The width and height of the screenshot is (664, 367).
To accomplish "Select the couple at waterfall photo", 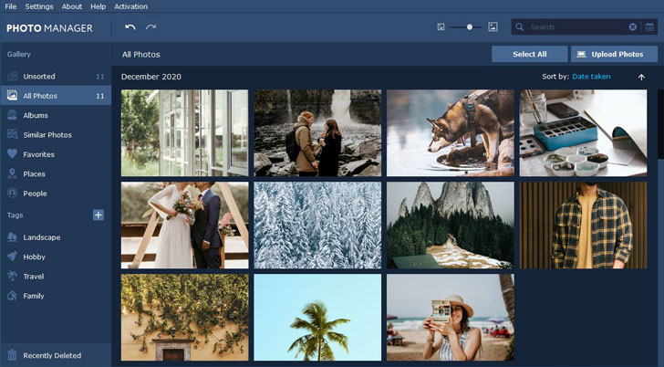I will pos(317,132).
